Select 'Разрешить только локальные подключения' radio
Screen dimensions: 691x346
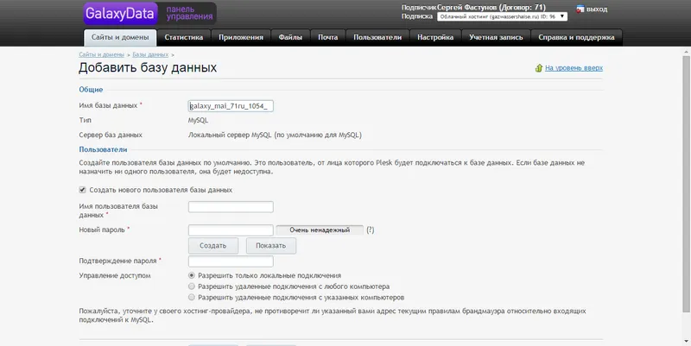(191, 275)
